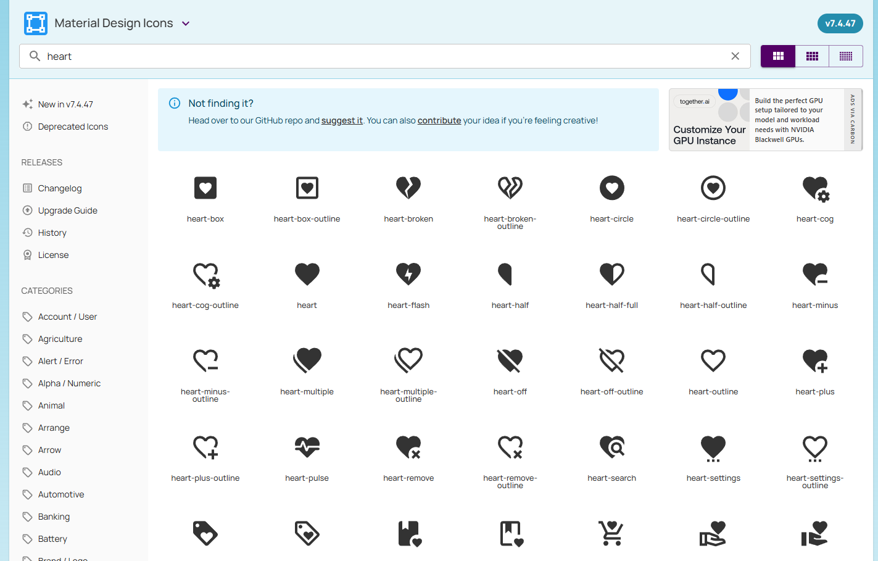This screenshot has width=878, height=561.
Task: Select the Automotive category
Action: [60, 494]
